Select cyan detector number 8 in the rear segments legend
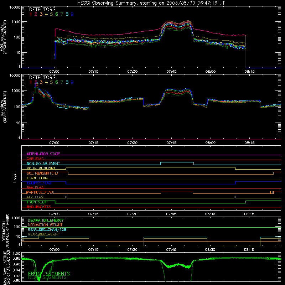285x285 pixels. point(67,82)
